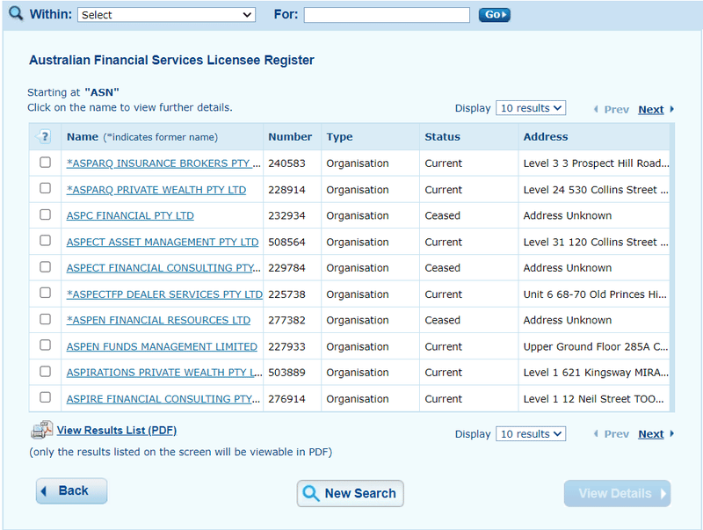The image size is (703, 530).
Task: Click the Australian Financial Services Licensee Register heading
Action: tap(171, 60)
